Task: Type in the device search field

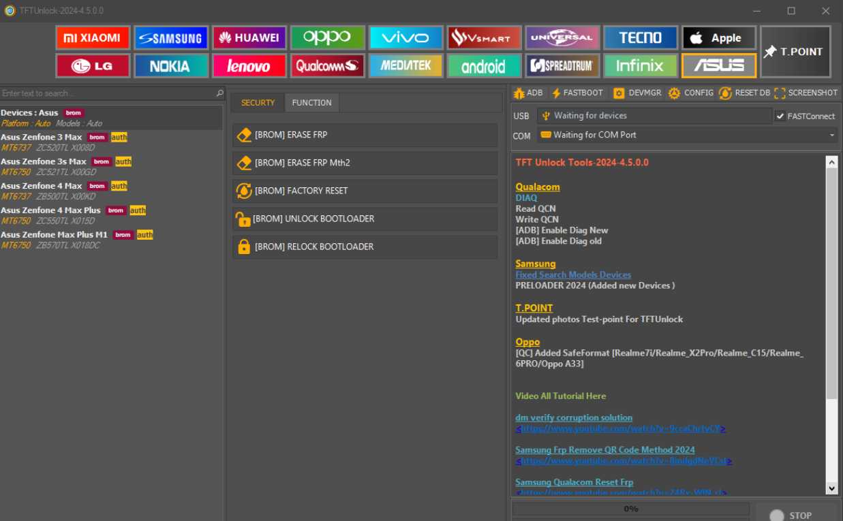Action: click(x=109, y=93)
